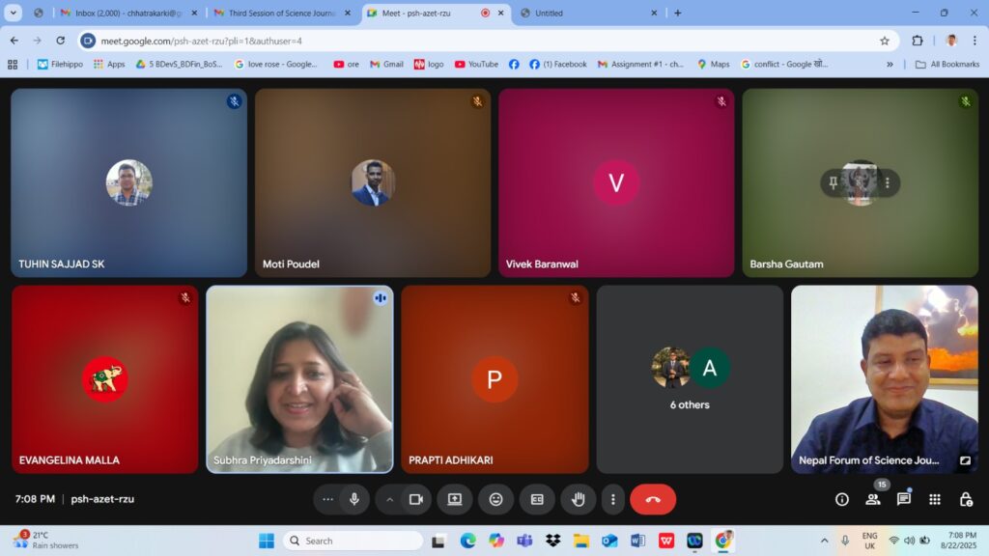Viewport: 989px width, 556px height.
Task: Start presenting your screen
Action: 455,499
